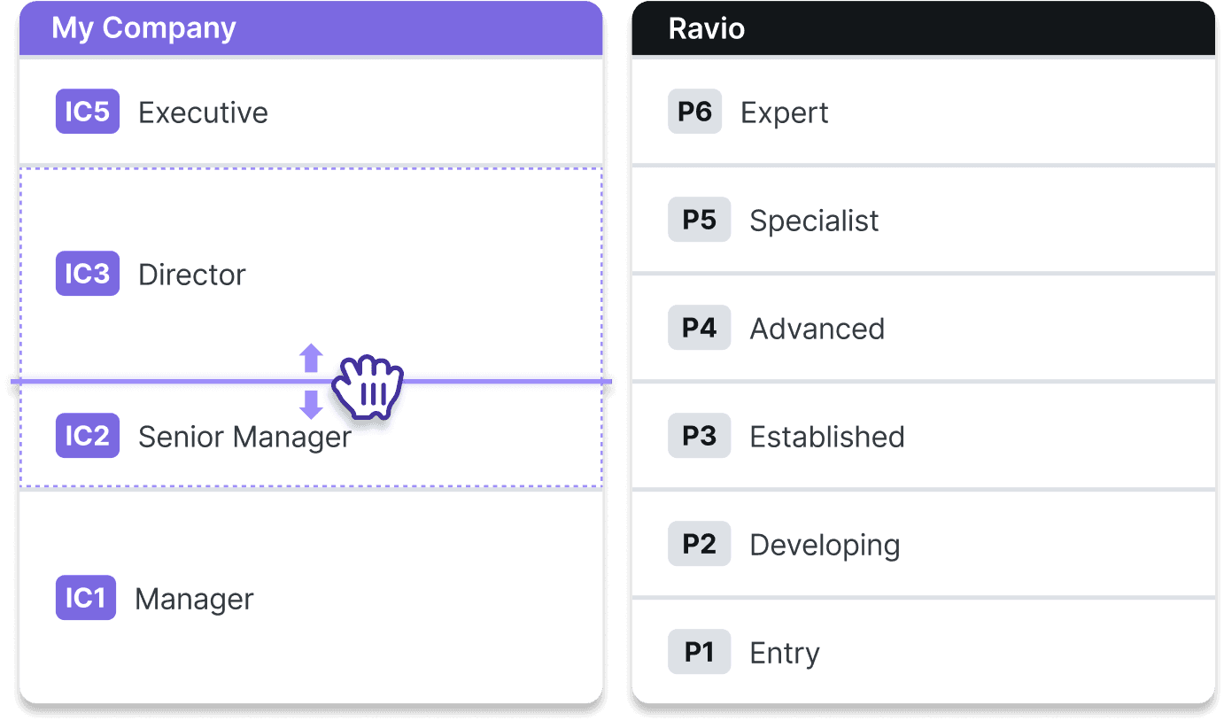The image size is (1224, 721).
Task: Select the P5 level badge
Action: [699, 219]
